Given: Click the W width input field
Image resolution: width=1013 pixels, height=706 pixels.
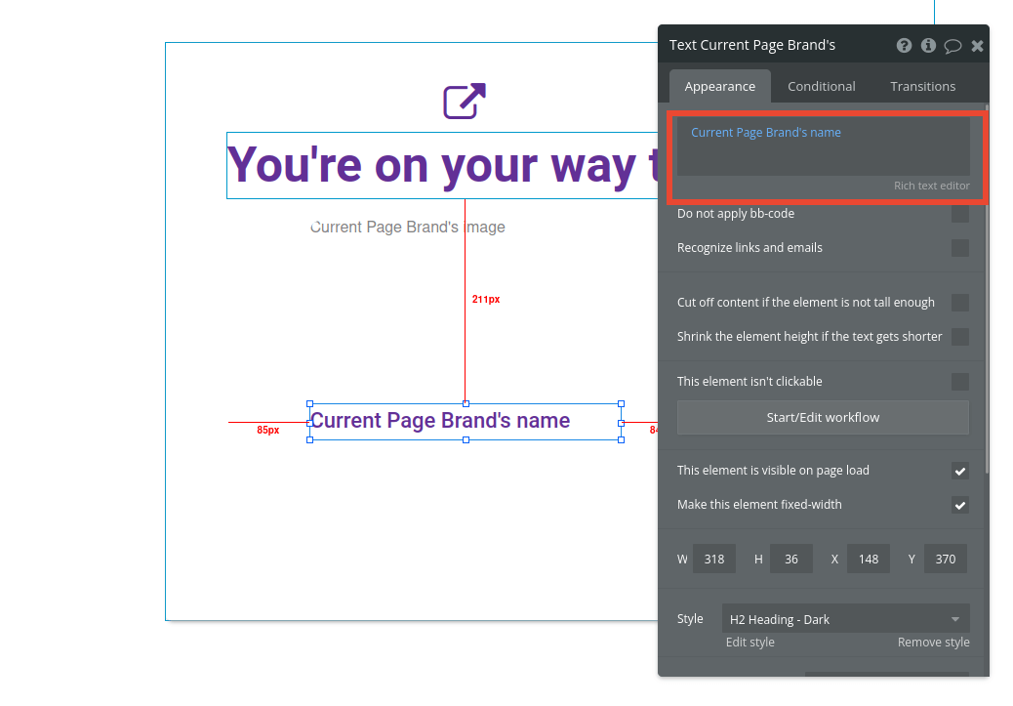Looking at the screenshot, I should 713,559.
